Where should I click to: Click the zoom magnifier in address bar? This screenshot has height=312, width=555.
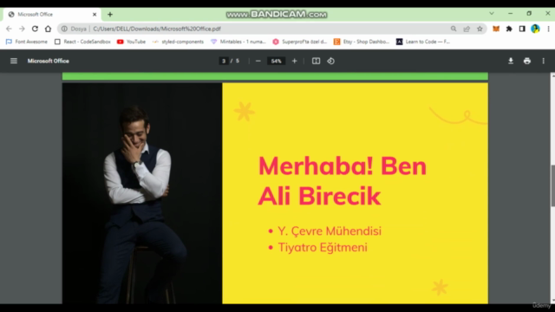tap(454, 29)
